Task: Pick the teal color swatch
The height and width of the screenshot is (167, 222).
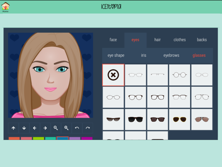Action: 51,138
